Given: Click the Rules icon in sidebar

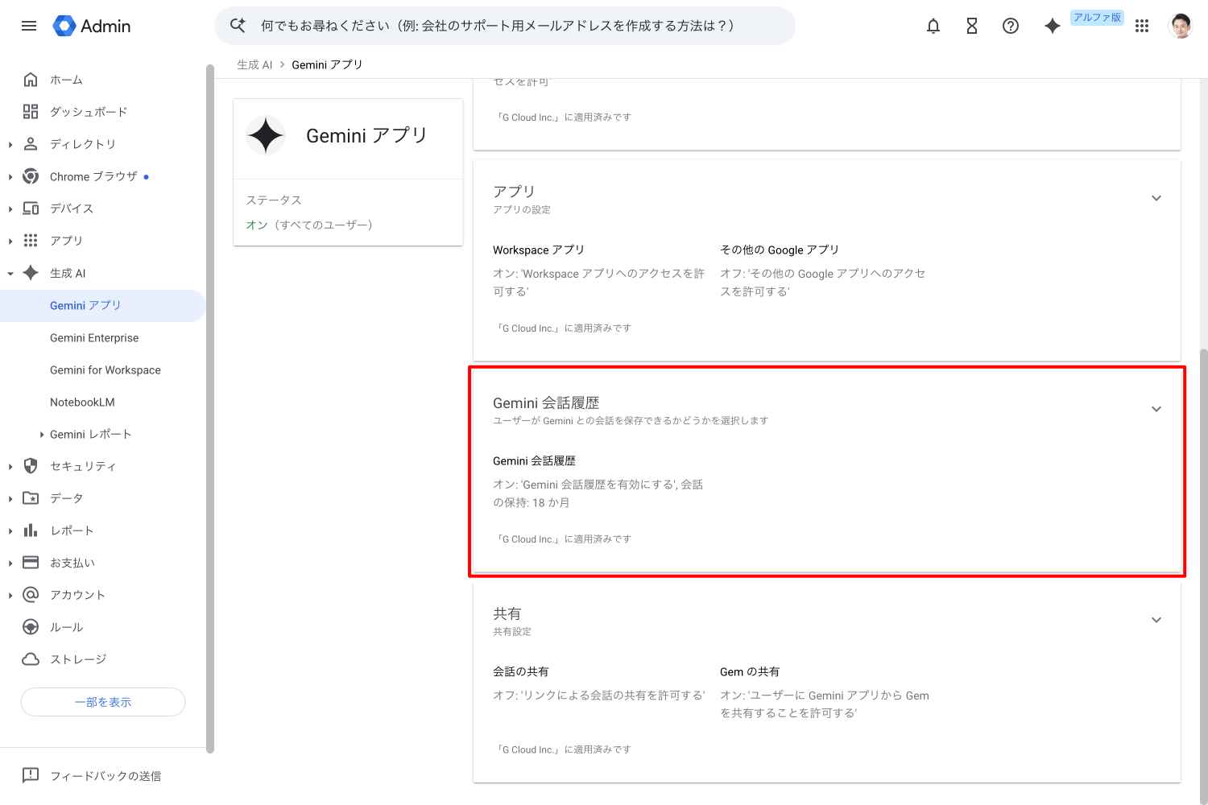Looking at the screenshot, I should click(x=31, y=627).
